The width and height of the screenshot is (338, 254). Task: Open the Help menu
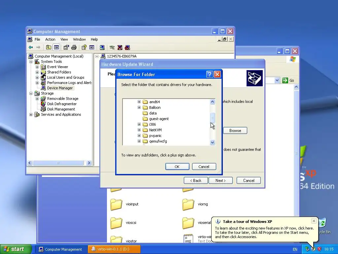click(x=94, y=39)
